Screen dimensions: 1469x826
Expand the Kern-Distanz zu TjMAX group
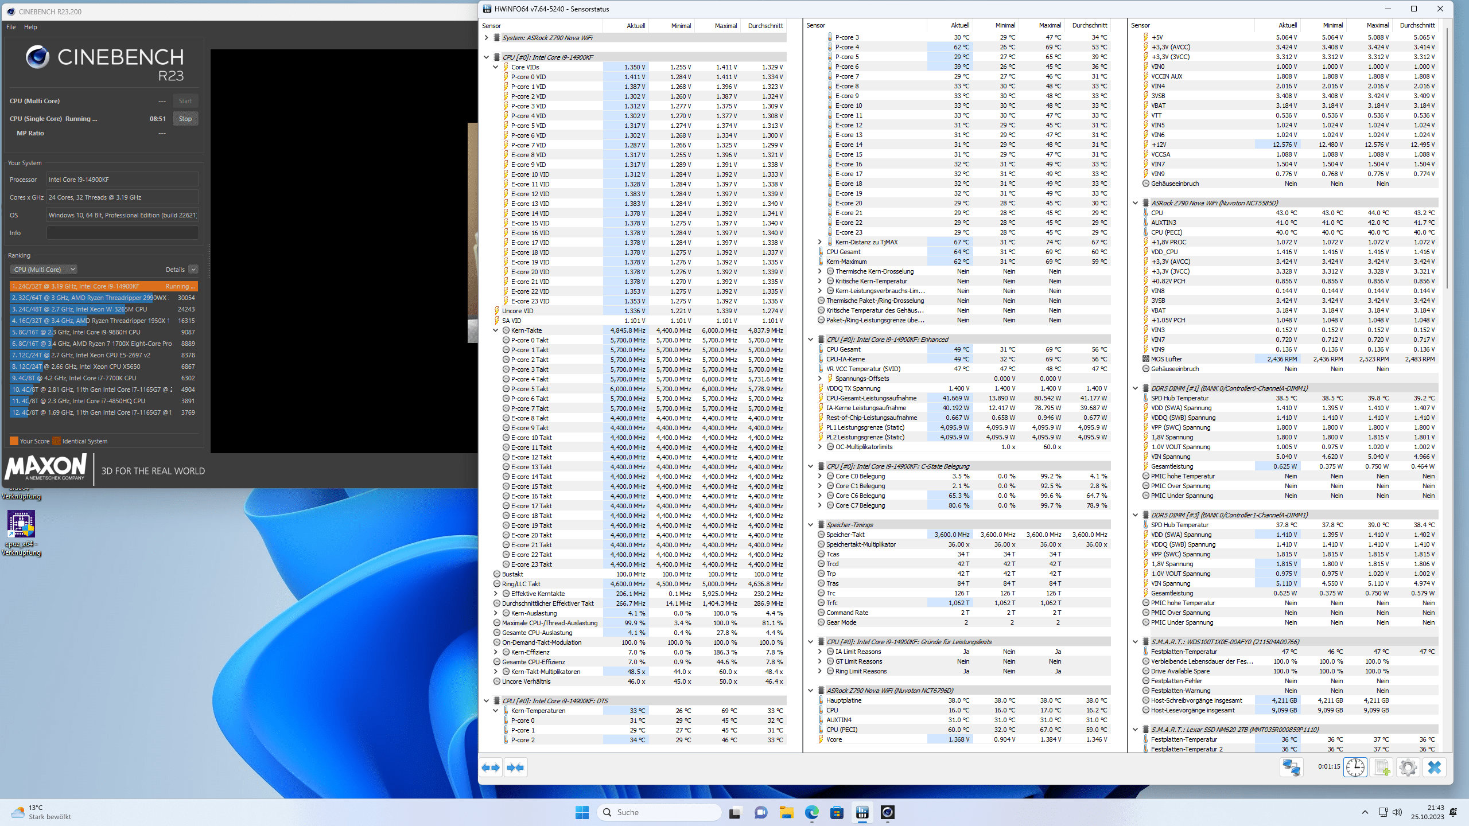tap(820, 242)
